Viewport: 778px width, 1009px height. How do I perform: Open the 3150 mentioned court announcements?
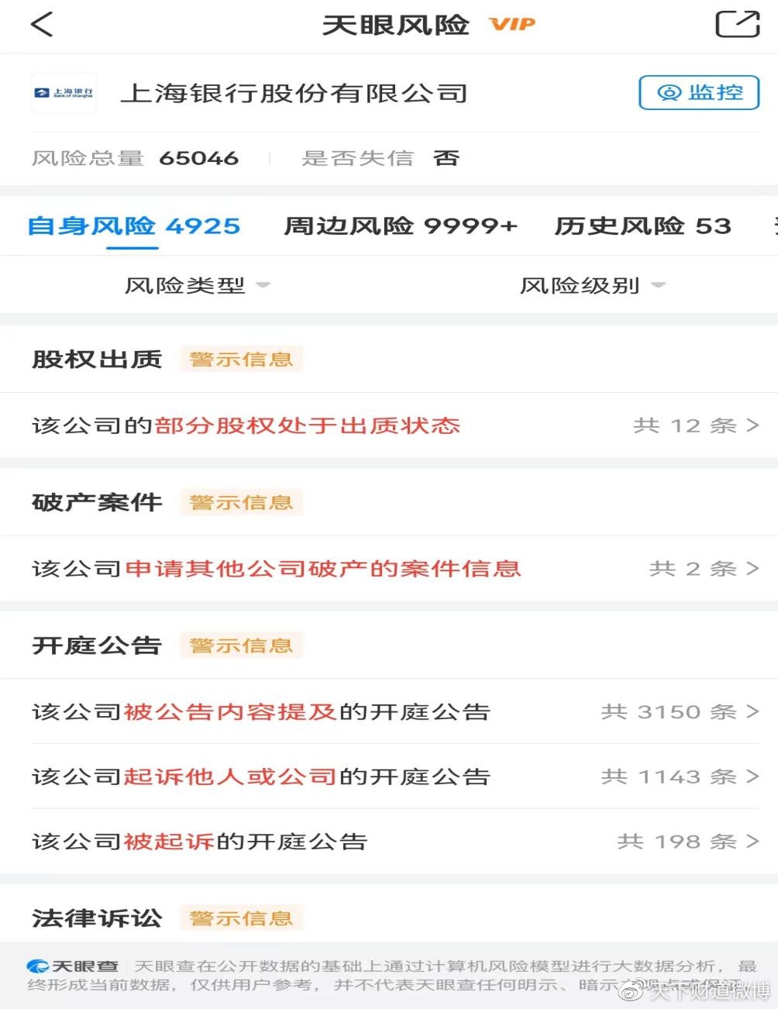point(679,711)
